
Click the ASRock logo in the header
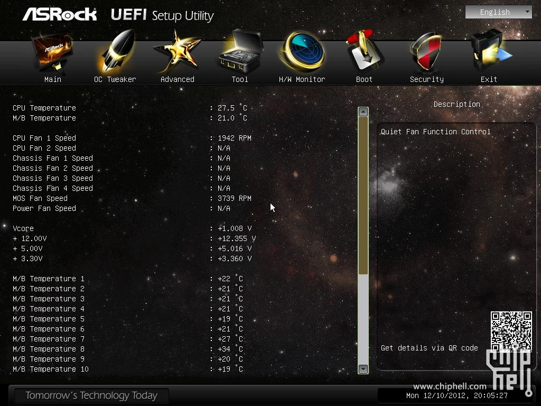59,14
